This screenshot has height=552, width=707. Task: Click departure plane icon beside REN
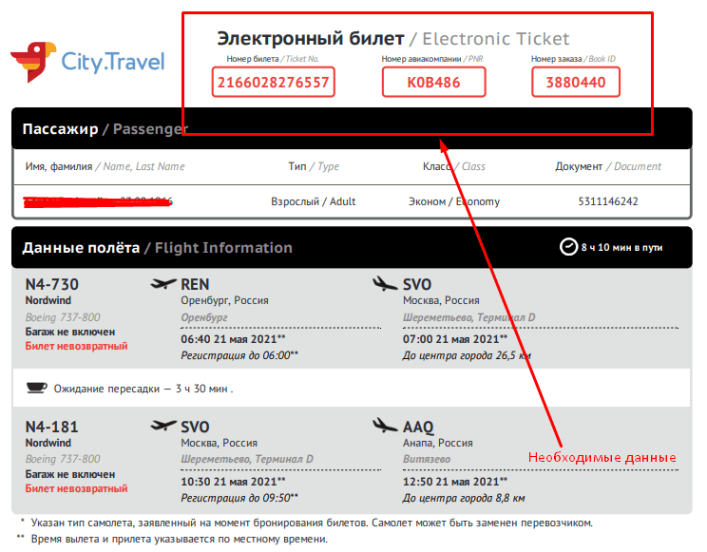pyautogui.click(x=163, y=284)
